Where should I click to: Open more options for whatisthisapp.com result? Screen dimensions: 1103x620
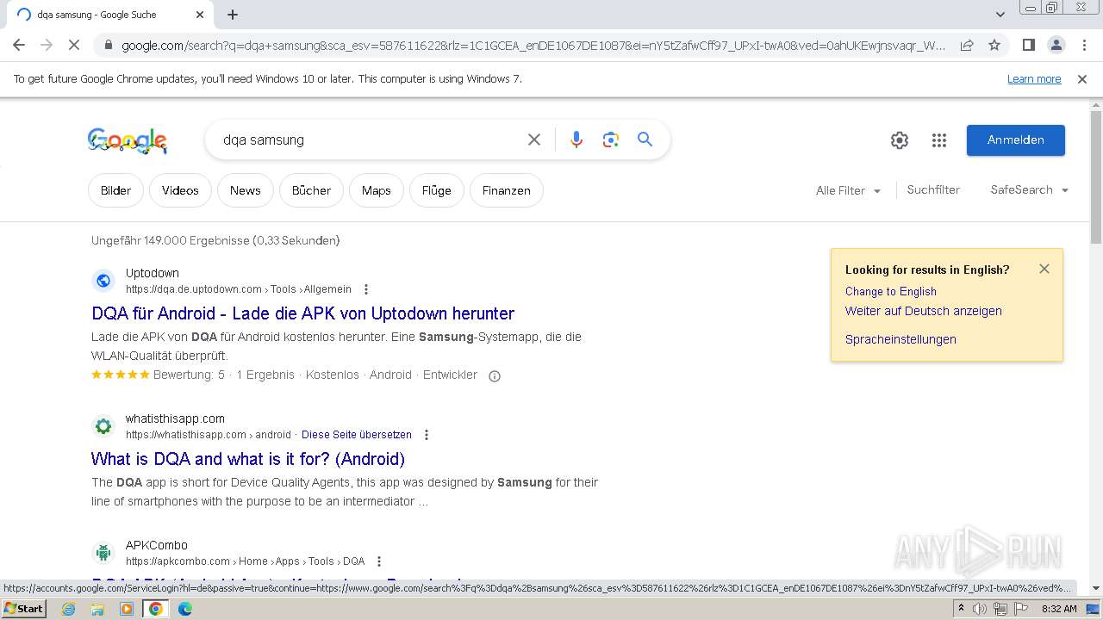426,435
